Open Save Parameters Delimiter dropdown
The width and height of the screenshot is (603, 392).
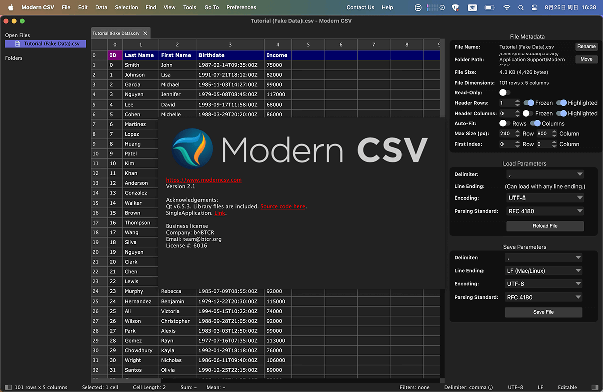pyautogui.click(x=544, y=258)
